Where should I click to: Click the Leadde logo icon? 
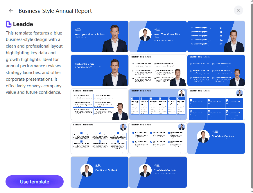click(x=8, y=24)
